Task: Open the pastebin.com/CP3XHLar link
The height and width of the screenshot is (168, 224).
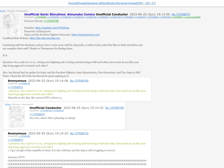Action: [52, 28]
